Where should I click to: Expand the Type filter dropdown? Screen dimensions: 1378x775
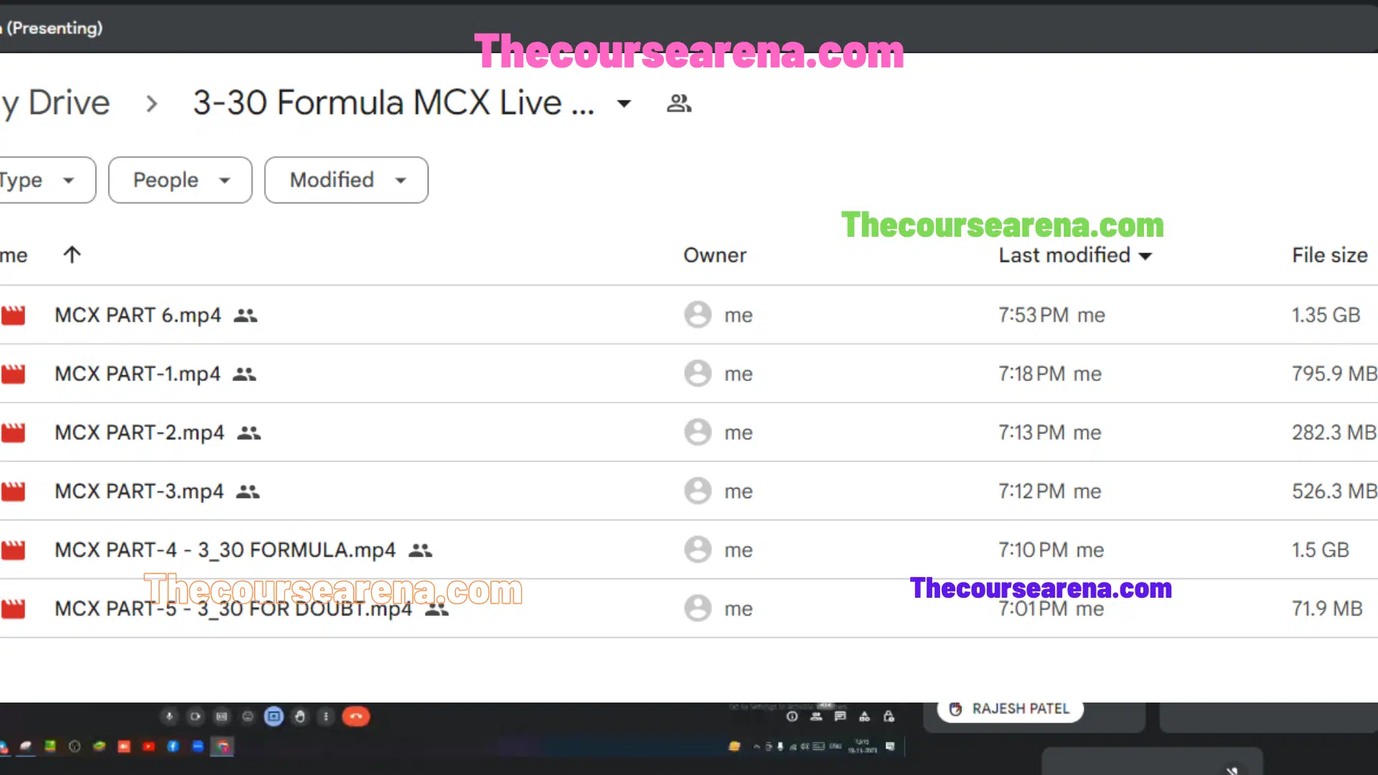38,180
